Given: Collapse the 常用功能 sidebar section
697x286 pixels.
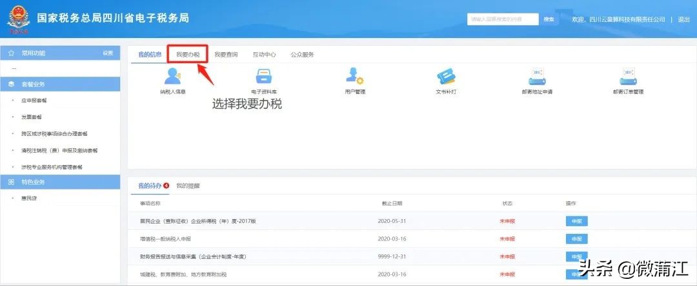Looking at the screenshot, I should (x=60, y=53).
